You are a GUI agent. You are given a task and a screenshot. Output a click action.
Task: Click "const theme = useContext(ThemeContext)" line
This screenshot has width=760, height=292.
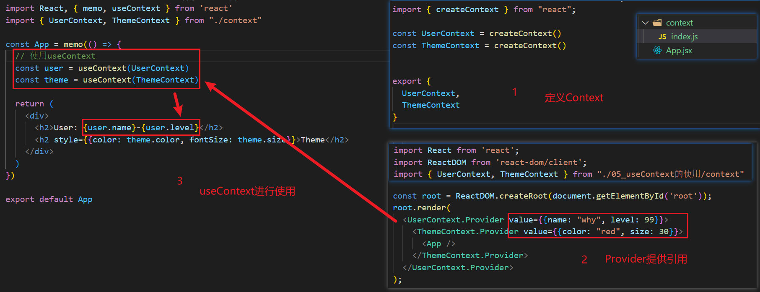(106, 80)
